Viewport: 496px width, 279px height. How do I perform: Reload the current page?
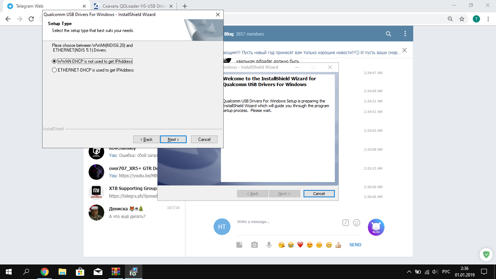point(31,19)
